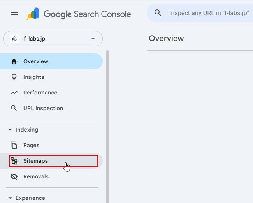This screenshot has height=203, width=253.
Task: Click the f-labs.jp property favicon
Action: tap(14, 39)
